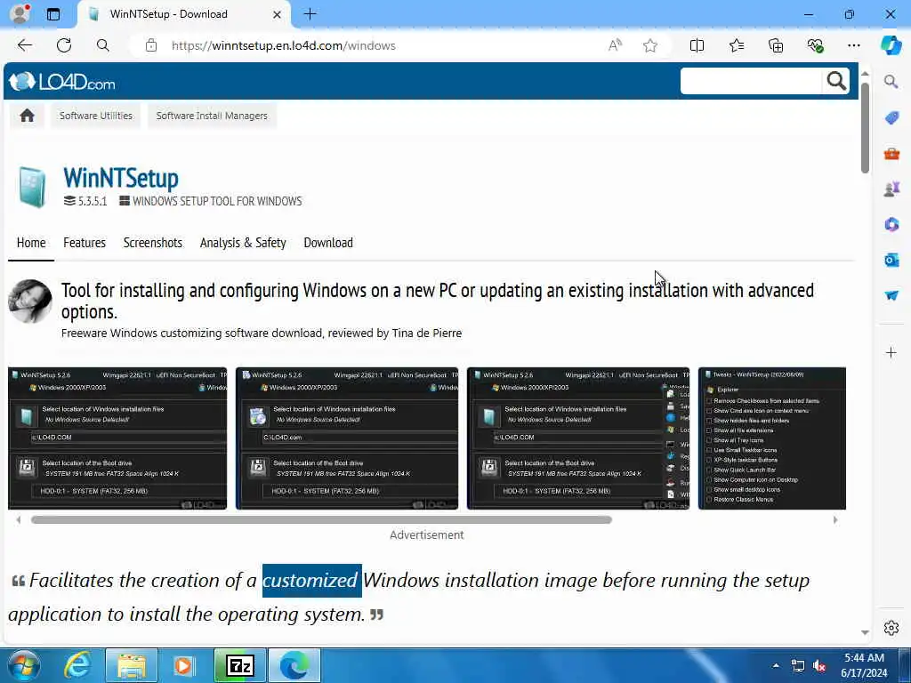Customize the sidebar with the plus icon
The width and height of the screenshot is (911, 683).
(891, 352)
